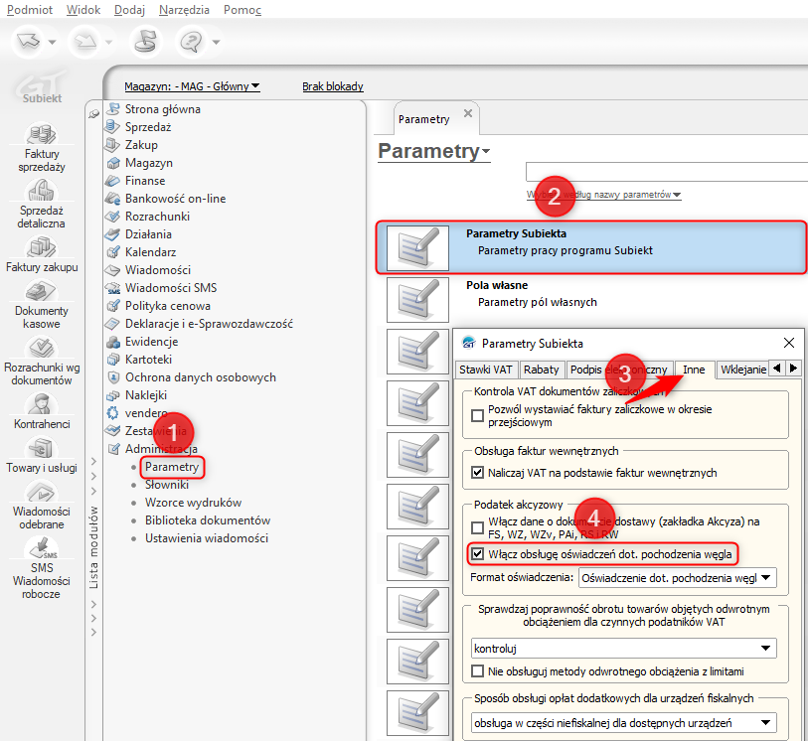
Task: Open SMS Wiadomości robocze shortcut icon
Action: coord(41,548)
